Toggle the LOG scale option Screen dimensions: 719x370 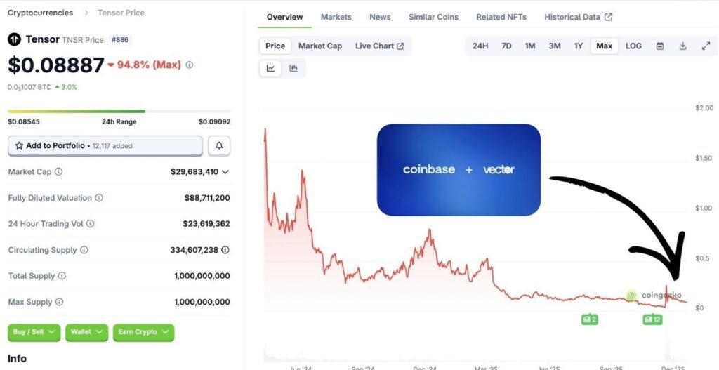[633, 46]
